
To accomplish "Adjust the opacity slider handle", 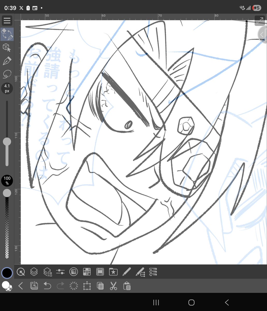I will click(x=7, y=193).
